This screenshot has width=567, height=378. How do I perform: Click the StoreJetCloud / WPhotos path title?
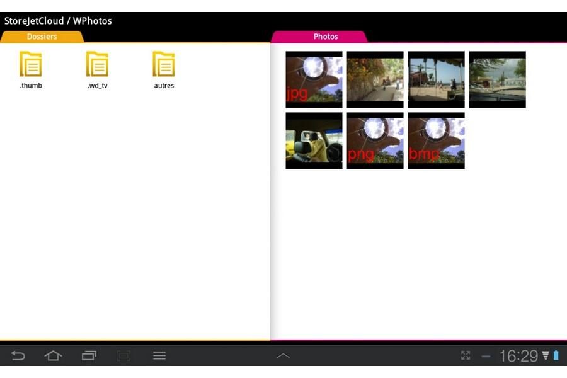58,21
